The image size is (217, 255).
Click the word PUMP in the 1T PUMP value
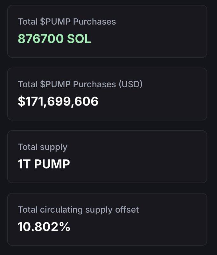(x=52, y=164)
